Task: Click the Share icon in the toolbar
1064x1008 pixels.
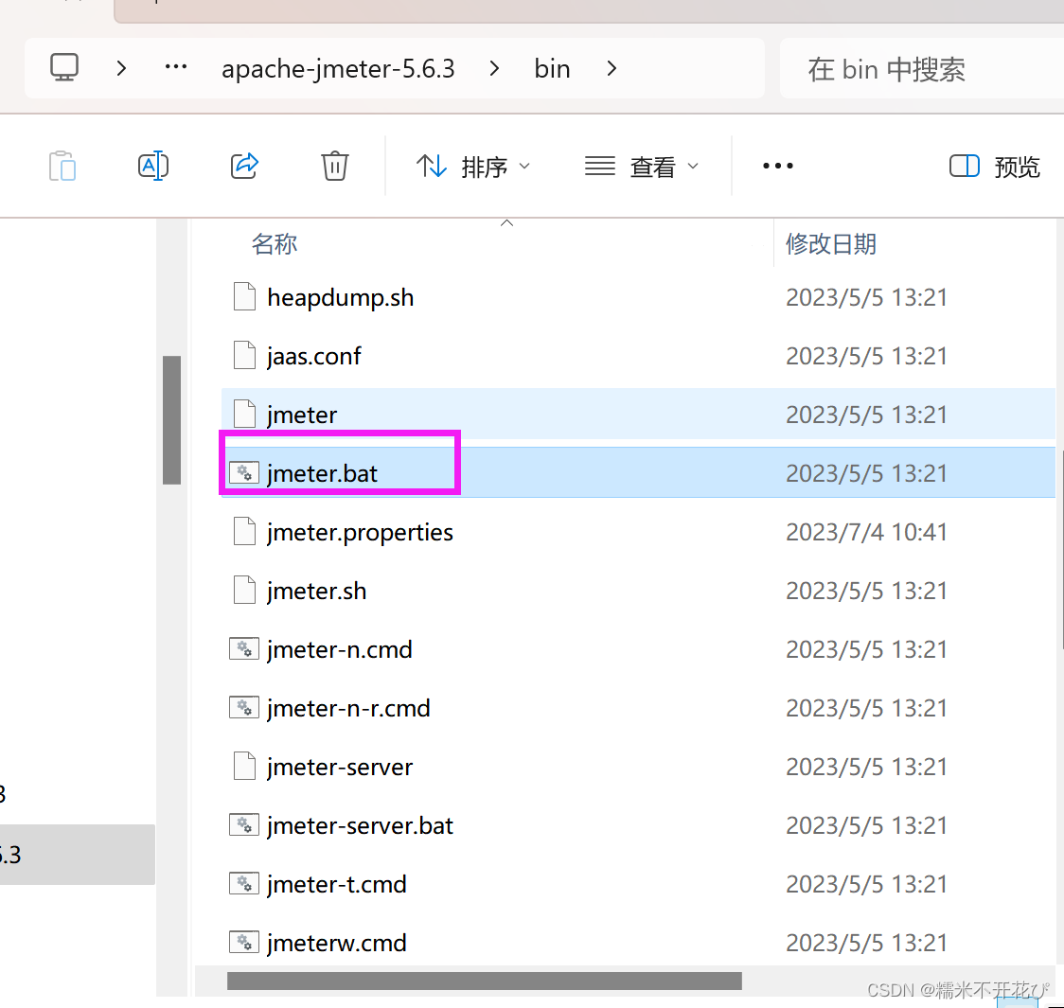Action: pos(244,166)
